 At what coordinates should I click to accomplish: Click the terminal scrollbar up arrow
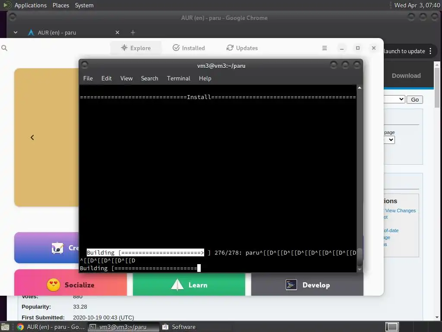(360, 88)
